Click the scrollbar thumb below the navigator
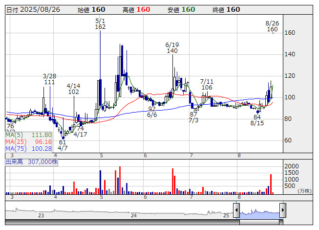This screenshot has width=319, height=230. 259,221
